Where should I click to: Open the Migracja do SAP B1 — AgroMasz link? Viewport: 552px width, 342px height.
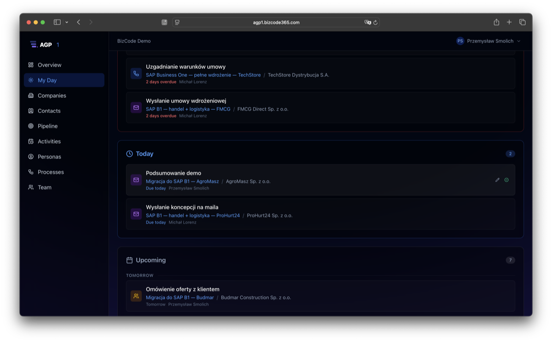182,181
